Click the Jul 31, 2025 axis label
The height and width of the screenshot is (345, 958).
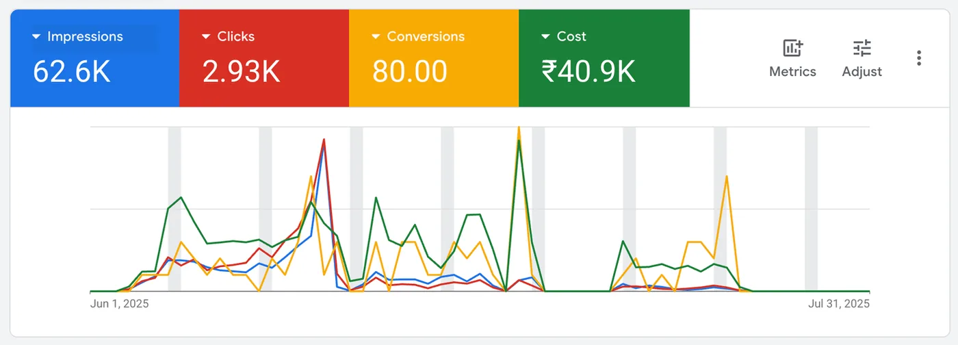click(840, 303)
